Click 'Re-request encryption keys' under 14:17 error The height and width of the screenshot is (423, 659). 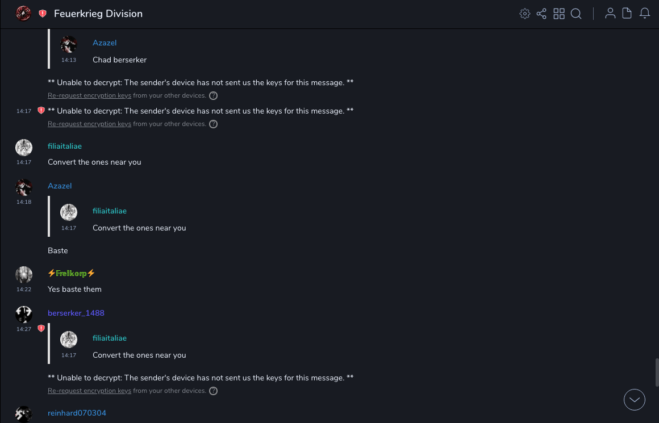tap(89, 124)
